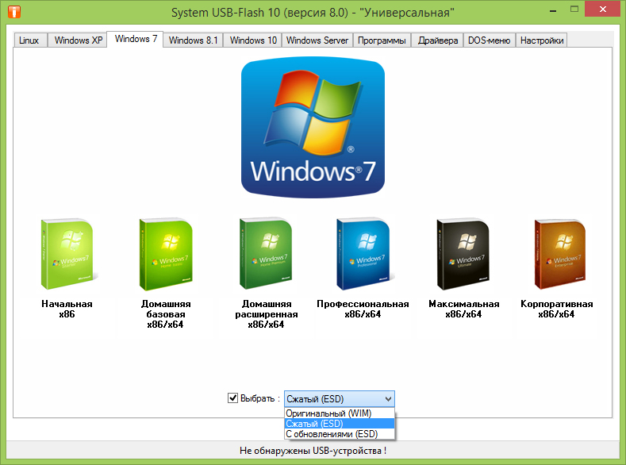This screenshot has height=465, width=626.
Task: Open the Windows XP tab
Action: point(79,40)
